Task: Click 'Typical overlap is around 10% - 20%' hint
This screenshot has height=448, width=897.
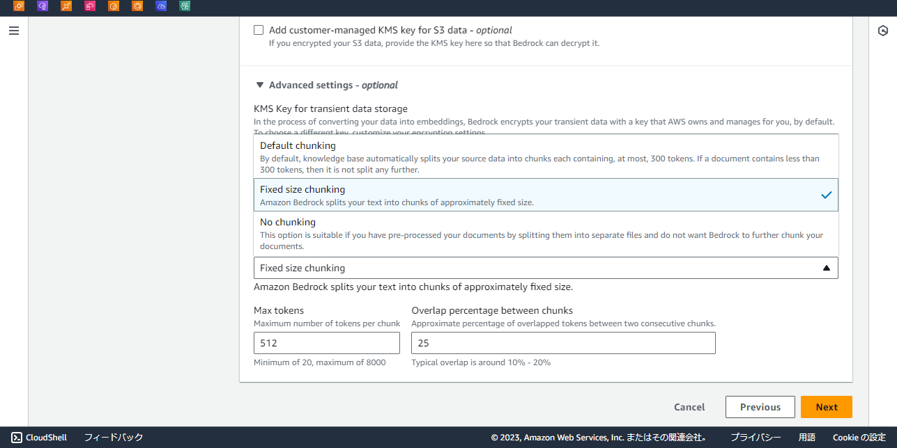Action: [481, 362]
